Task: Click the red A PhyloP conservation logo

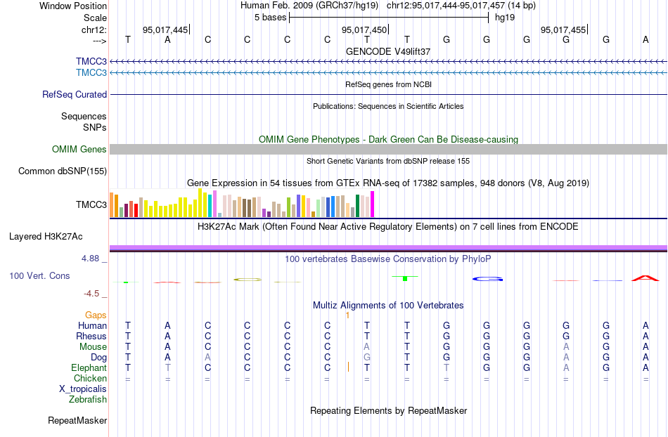Action: tap(645, 278)
